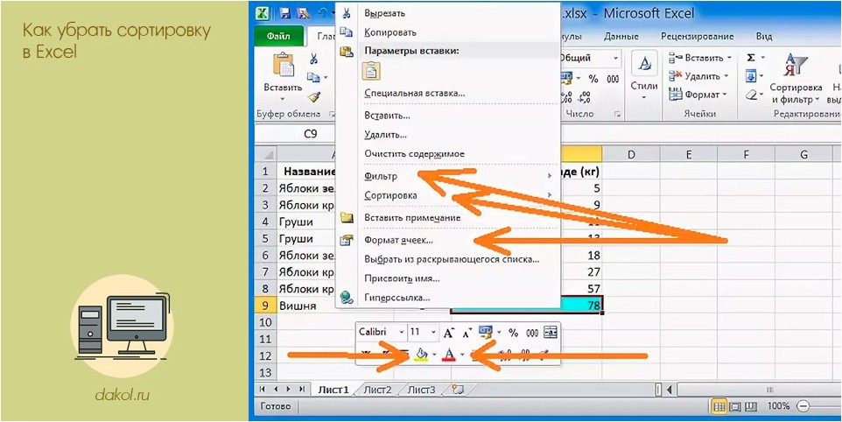
Task: Select the Format Painter brush icon
Action: coord(314,96)
